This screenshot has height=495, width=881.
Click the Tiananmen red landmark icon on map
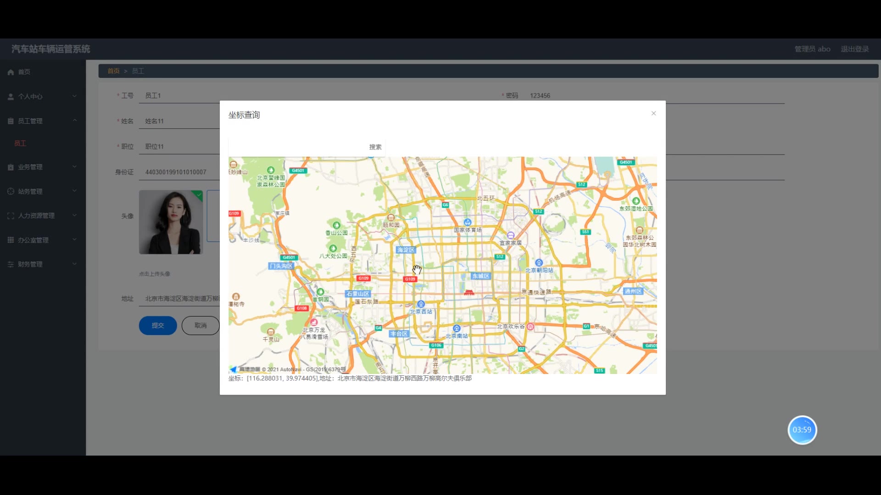pyautogui.click(x=469, y=292)
